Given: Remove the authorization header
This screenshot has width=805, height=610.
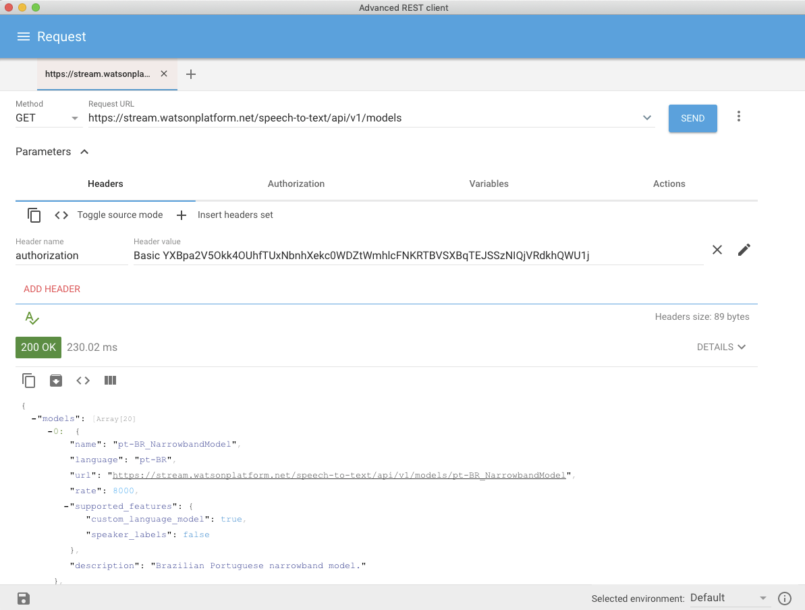Looking at the screenshot, I should point(717,250).
